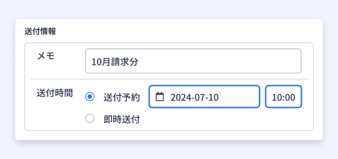The height and width of the screenshot is (159, 338).
Task: Open the 2024-07-10 date field
Action: tap(204, 97)
